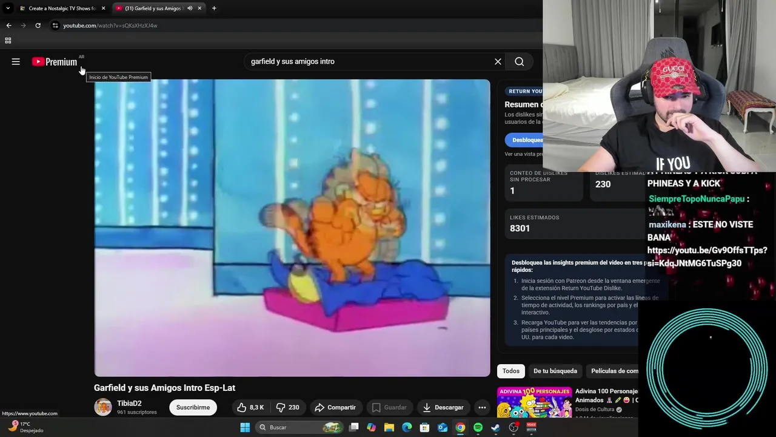Open a new browser tab with plus
Image resolution: width=776 pixels, height=437 pixels.
tap(214, 8)
